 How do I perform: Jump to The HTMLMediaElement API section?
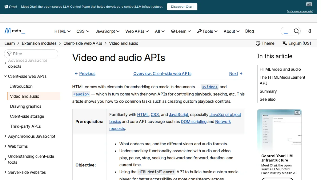click(282, 80)
